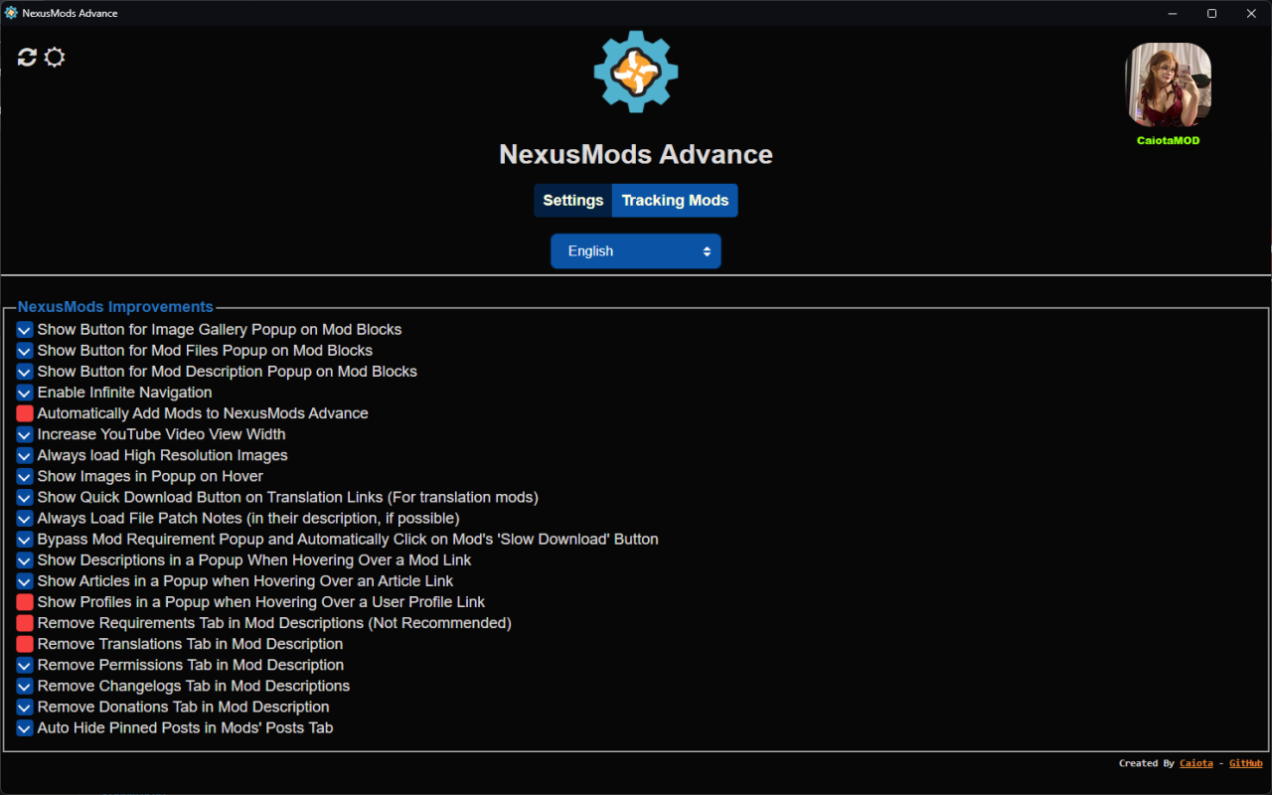Open the GitHub link in footer
Screen dimensions: 1272x795
point(1246,763)
